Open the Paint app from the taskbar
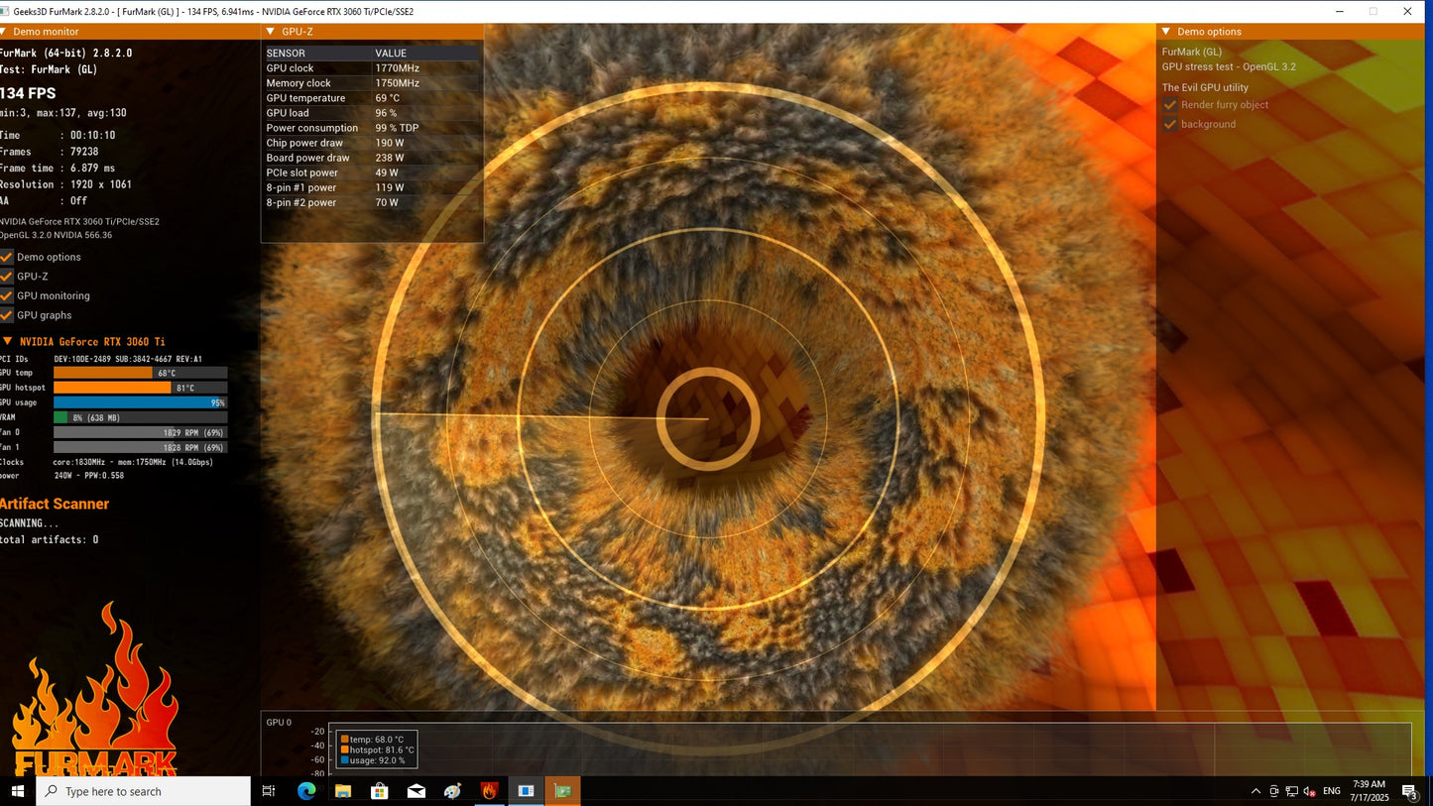 click(x=452, y=791)
